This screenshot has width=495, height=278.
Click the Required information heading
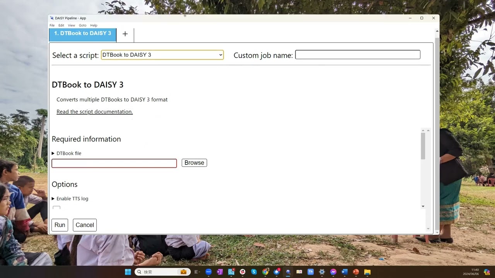click(x=86, y=139)
